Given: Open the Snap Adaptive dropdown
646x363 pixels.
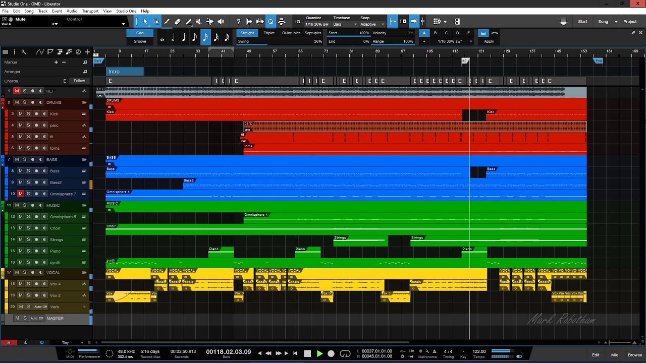Looking at the screenshot, I should click(372, 24).
